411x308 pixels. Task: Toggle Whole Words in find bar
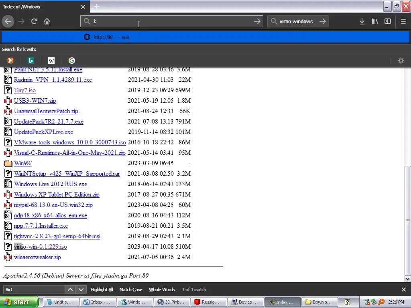162,290
